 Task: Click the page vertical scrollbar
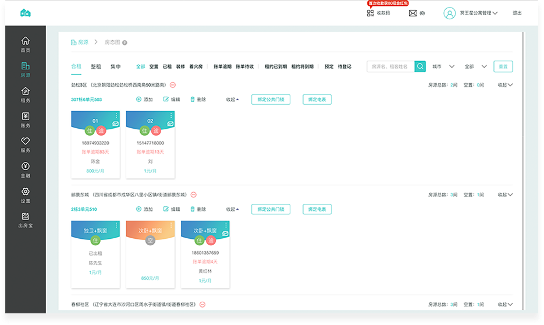point(524,170)
